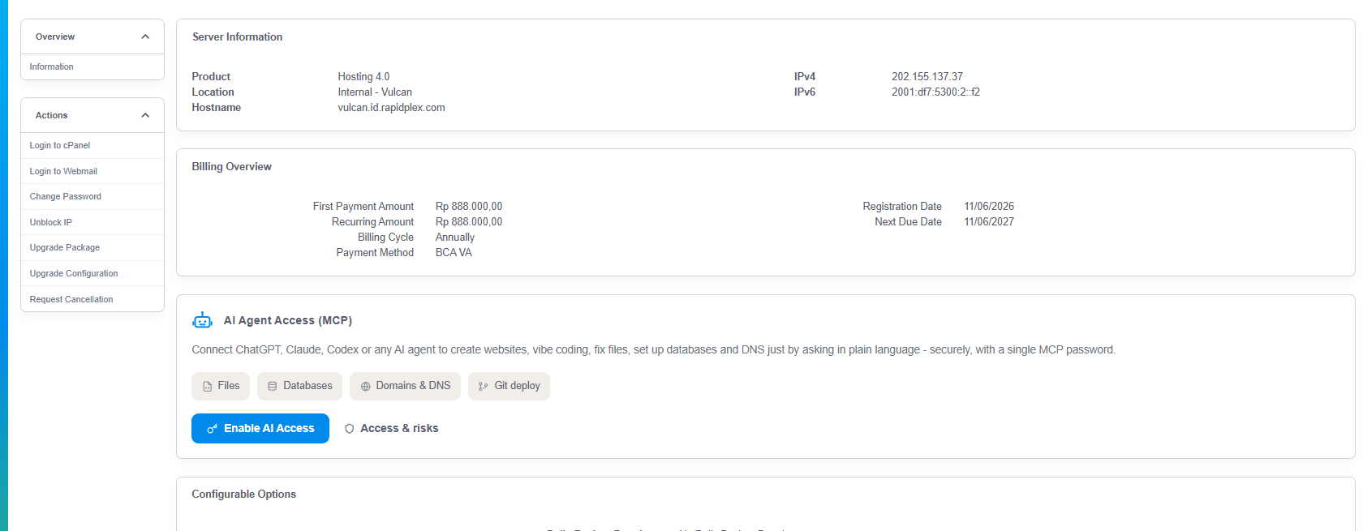Image resolution: width=1363 pixels, height=531 pixels.
Task: Open Login to Webmail
Action: (x=92, y=171)
